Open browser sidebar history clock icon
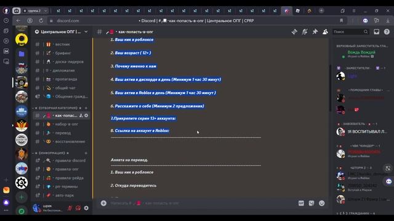Image resolution: width=394 pixels, height=221 pixels. pyautogui.click(x=6, y=20)
